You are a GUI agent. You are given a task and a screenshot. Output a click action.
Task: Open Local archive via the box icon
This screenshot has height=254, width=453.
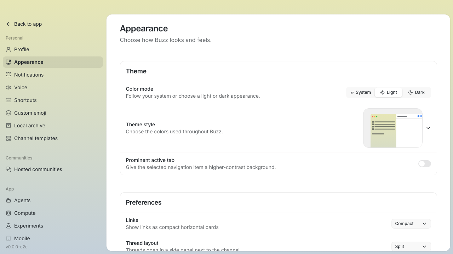point(8,126)
